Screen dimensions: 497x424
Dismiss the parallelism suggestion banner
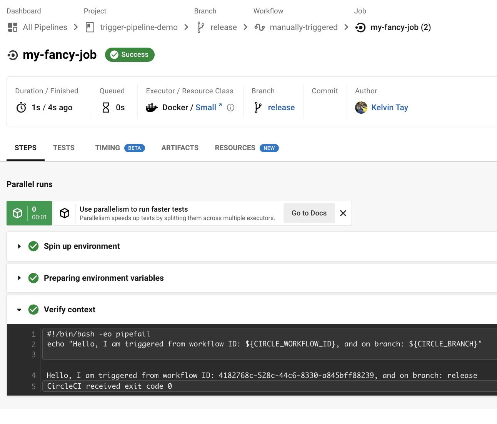343,213
